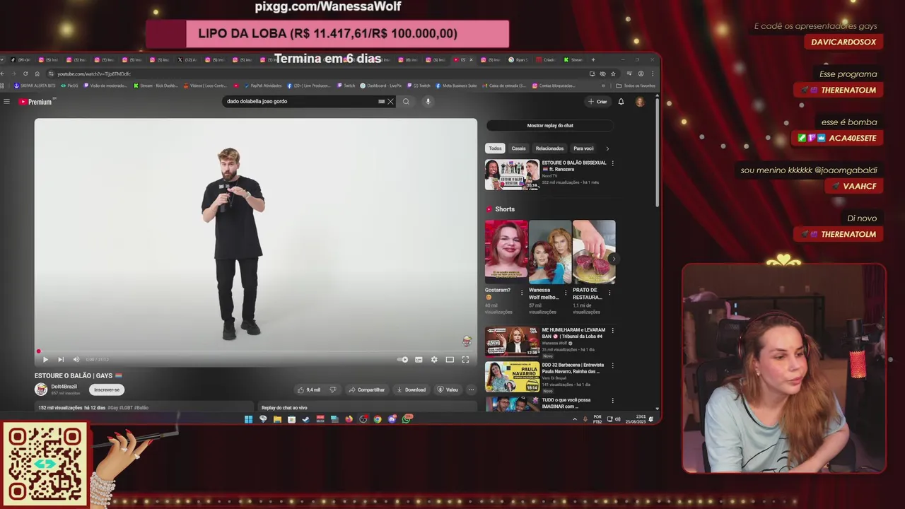Expand more filter chips with arrow

(x=607, y=148)
